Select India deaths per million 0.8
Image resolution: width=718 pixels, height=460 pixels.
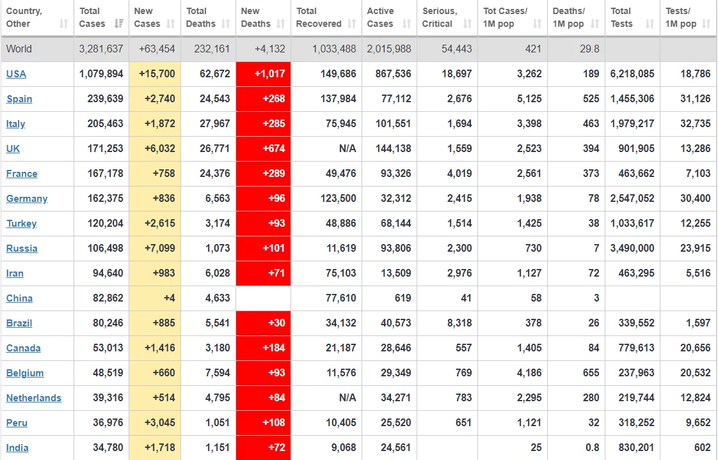[x=592, y=448]
